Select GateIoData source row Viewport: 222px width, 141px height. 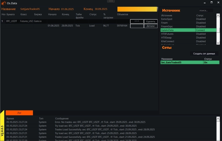188,30
